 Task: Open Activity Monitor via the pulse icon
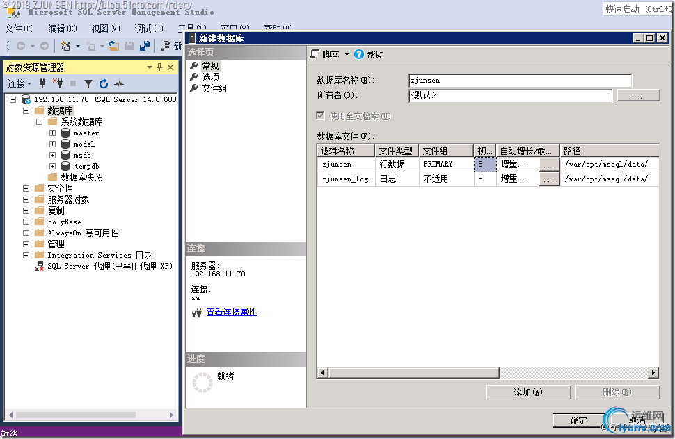119,83
